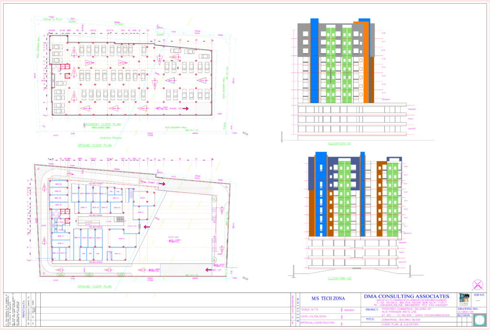The height and width of the screenshot is (330, 490).
Task: Click the 'ELEVATION-02' caption
Action: click(340, 278)
